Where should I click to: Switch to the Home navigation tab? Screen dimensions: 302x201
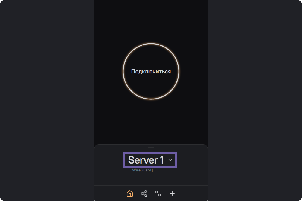click(x=130, y=194)
